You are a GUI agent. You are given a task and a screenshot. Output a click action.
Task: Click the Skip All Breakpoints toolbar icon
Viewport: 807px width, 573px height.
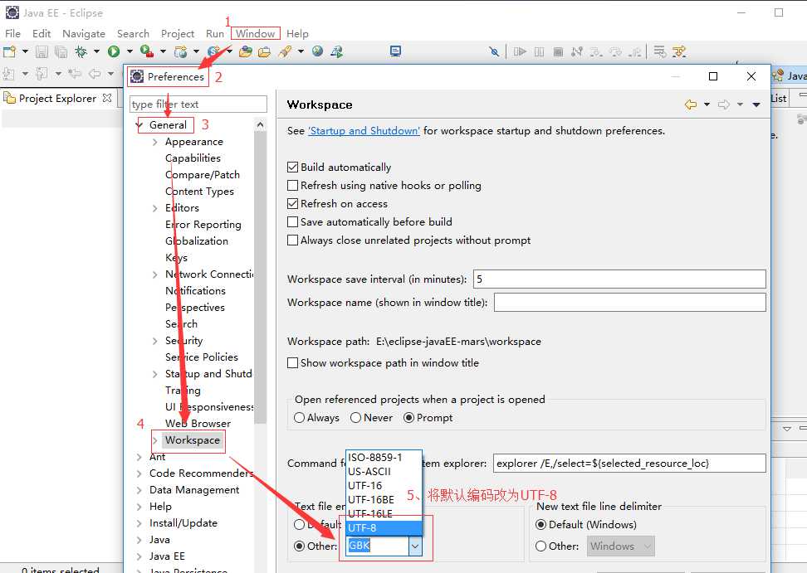(494, 51)
